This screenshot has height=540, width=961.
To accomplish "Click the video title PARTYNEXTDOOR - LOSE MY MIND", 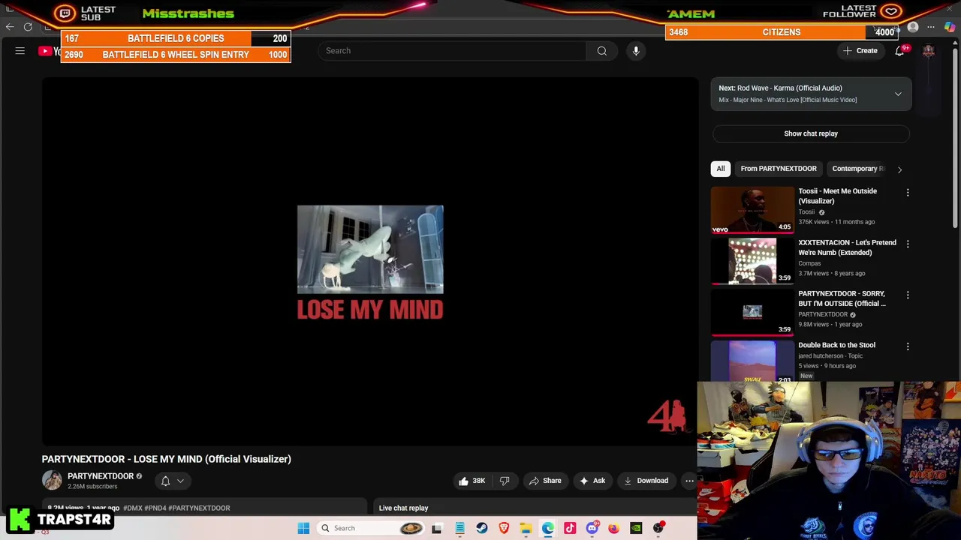I will pyautogui.click(x=167, y=459).
